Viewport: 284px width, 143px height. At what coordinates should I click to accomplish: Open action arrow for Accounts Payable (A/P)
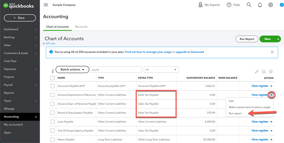pos(271,86)
